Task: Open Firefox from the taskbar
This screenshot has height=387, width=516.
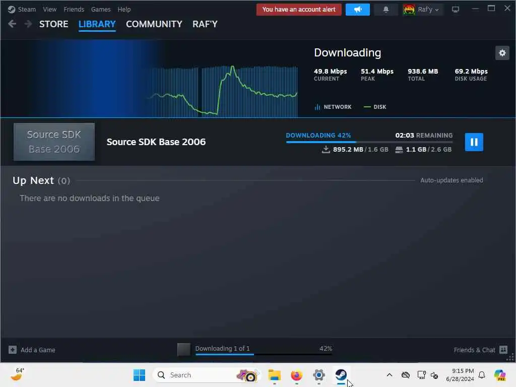Action: click(296, 375)
